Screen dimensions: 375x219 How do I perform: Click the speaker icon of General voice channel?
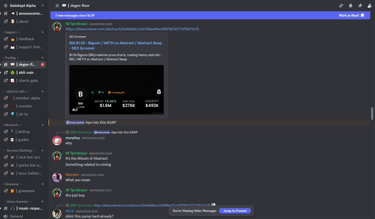click(6, 216)
